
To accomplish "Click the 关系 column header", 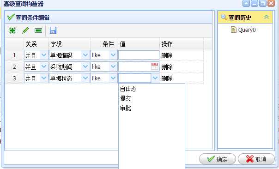I will (36, 44).
